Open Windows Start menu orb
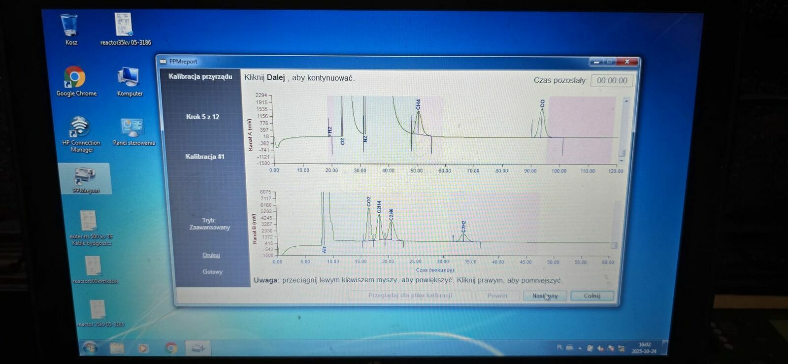The width and height of the screenshot is (788, 364). coord(90,348)
